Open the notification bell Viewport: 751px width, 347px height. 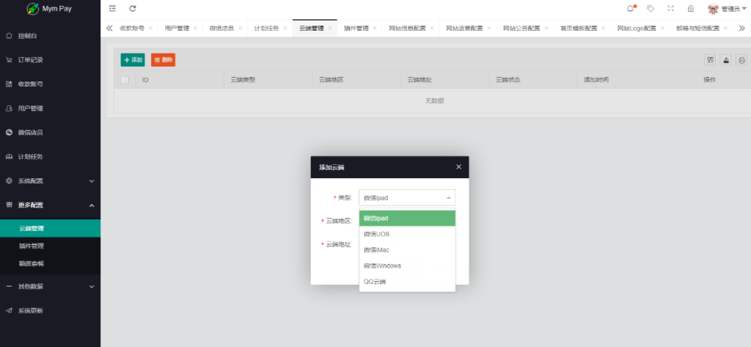(x=630, y=8)
